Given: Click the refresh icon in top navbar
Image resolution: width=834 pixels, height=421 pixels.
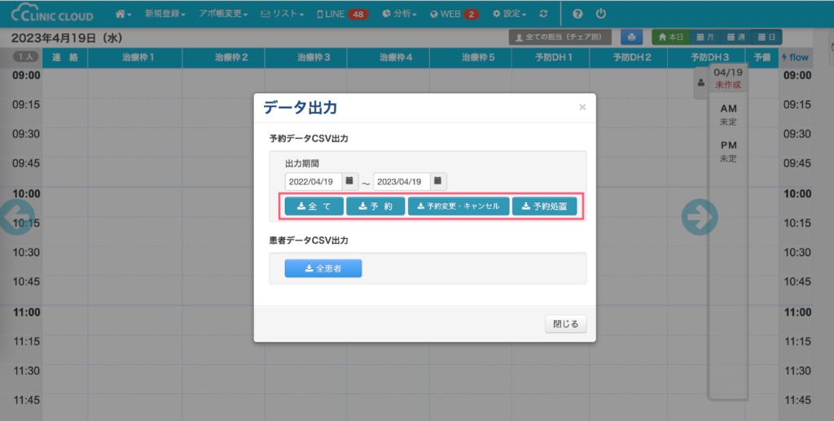Looking at the screenshot, I should pos(543,14).
